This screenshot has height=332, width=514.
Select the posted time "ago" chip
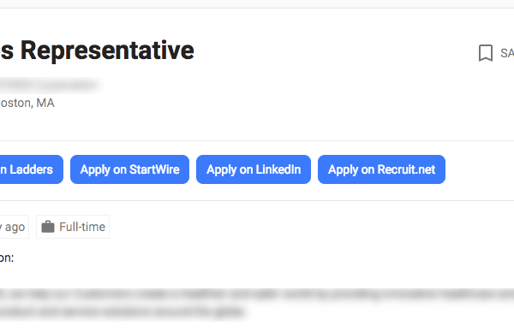(15, 227)
